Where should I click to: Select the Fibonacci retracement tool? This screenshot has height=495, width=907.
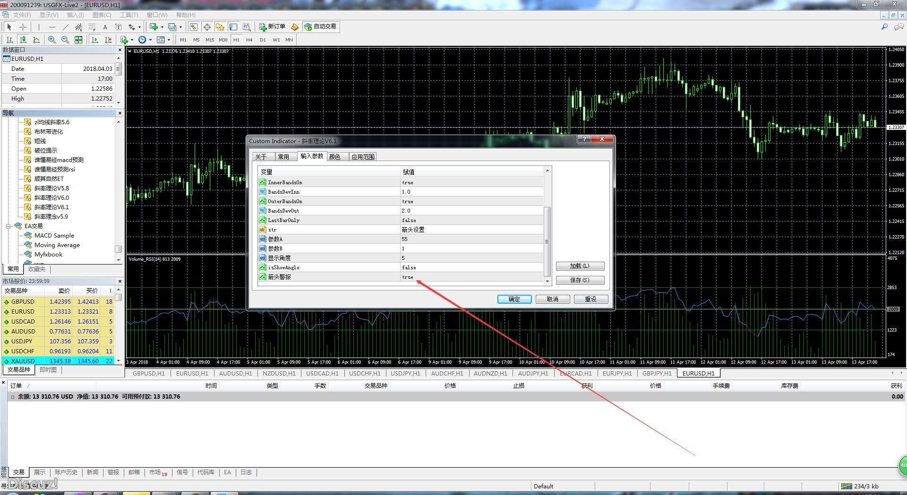[92, 27]
